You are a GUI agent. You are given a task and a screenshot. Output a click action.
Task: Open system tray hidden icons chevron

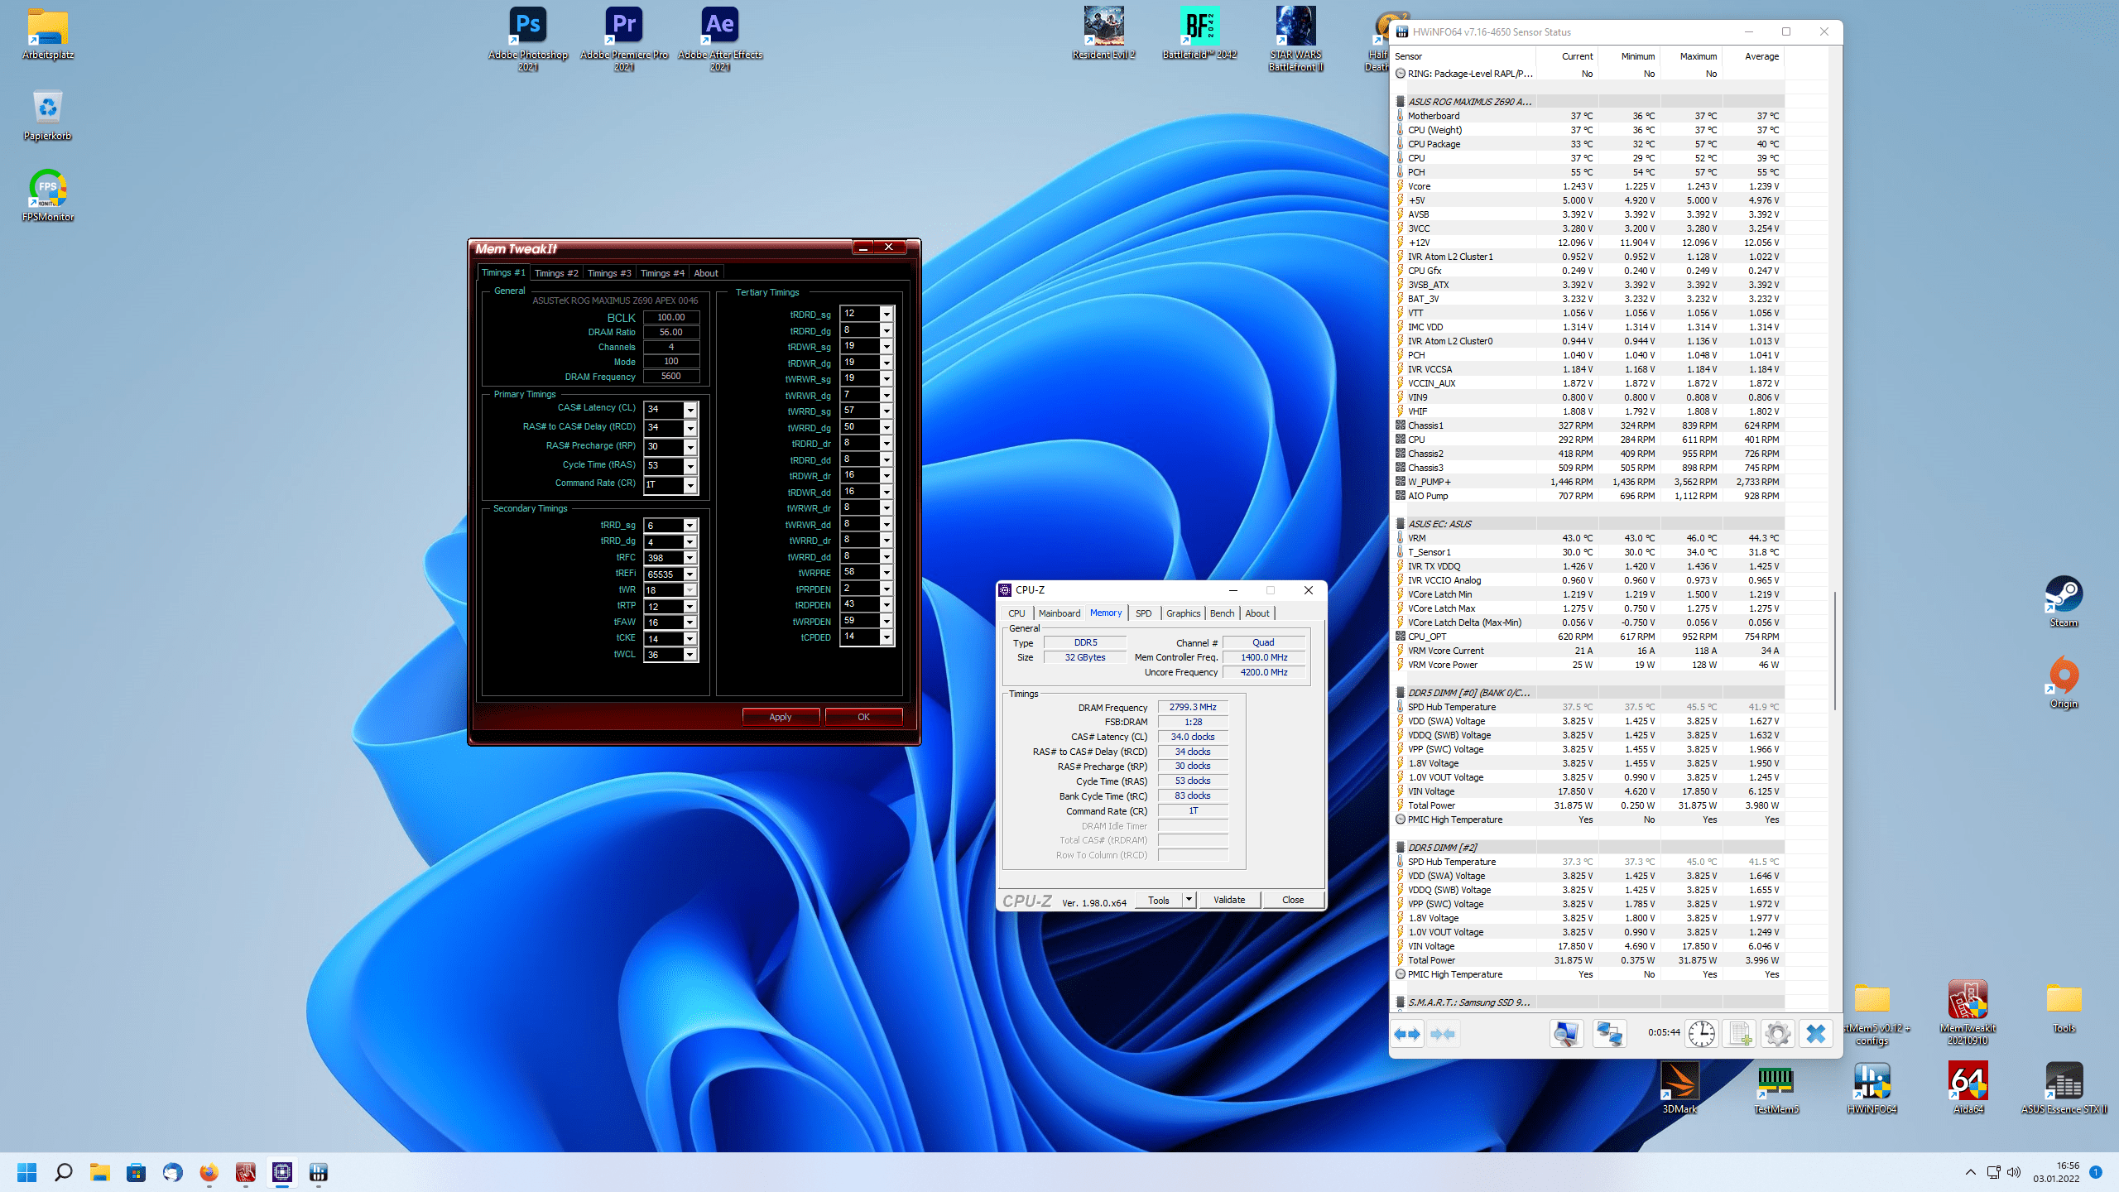(x=1970, y=1172)
